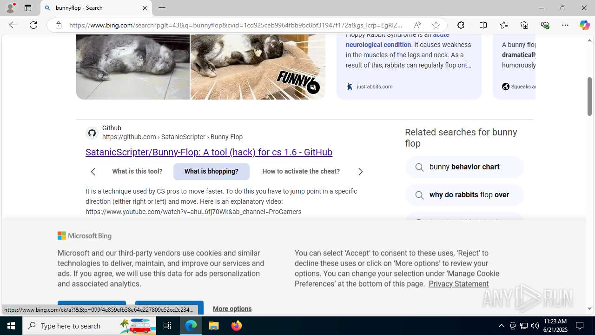The image size is (595, 335).
Task: Click the 'acute neurological condition' link
Action: pos(397,40)
